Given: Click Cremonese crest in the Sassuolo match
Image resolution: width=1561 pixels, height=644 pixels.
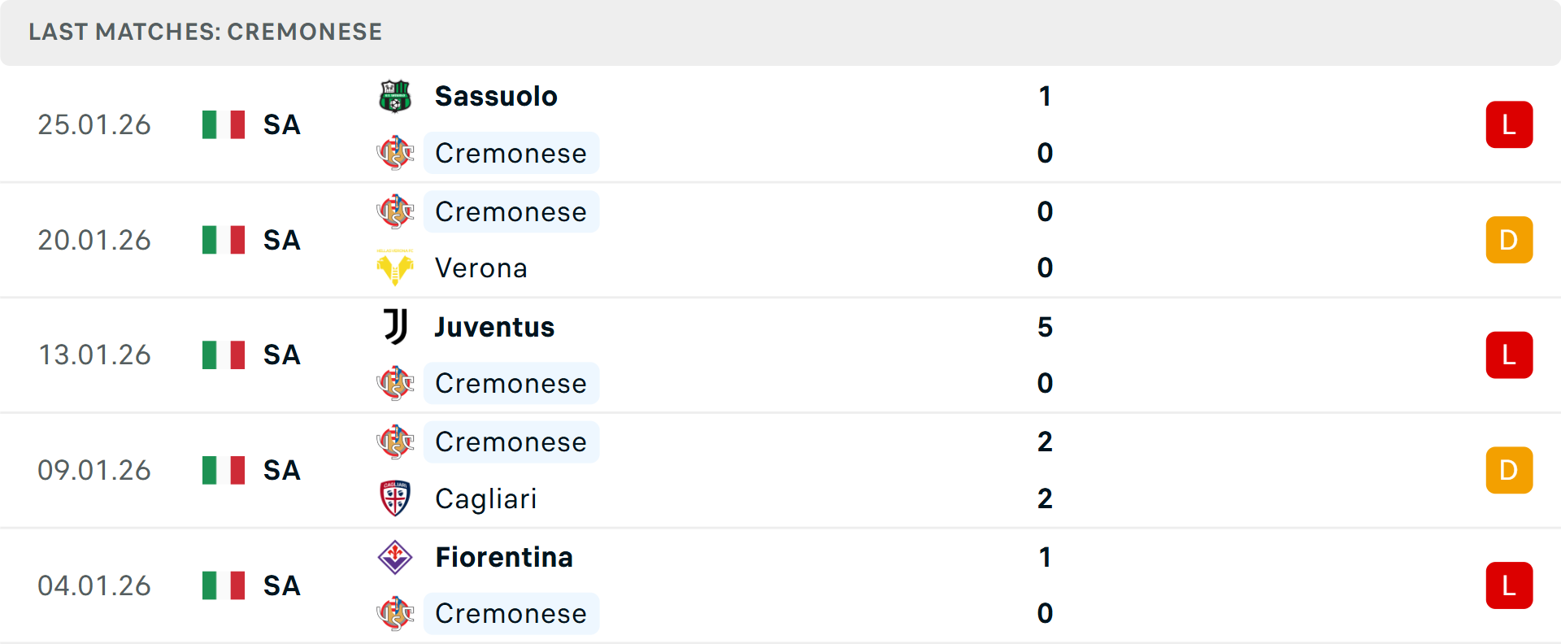Looking at the screenshot, I should (x=395, y=153).
